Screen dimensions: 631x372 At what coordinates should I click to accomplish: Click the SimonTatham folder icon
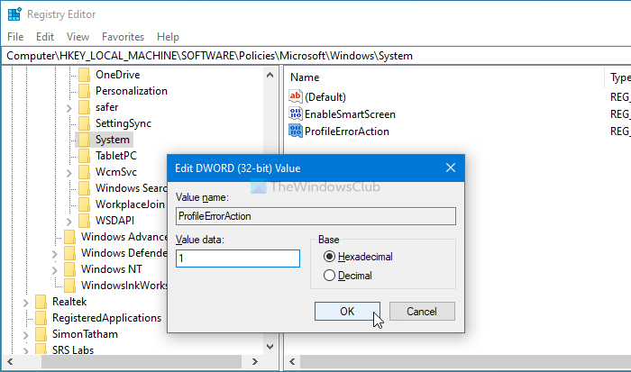point(41,334)
